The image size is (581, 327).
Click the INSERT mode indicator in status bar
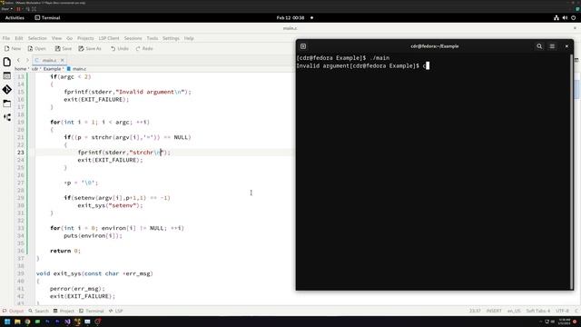[494, 311]
